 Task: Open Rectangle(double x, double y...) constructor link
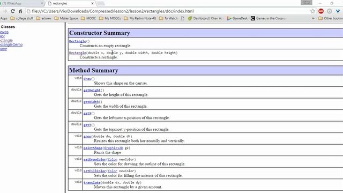click(x=77, y=53)
